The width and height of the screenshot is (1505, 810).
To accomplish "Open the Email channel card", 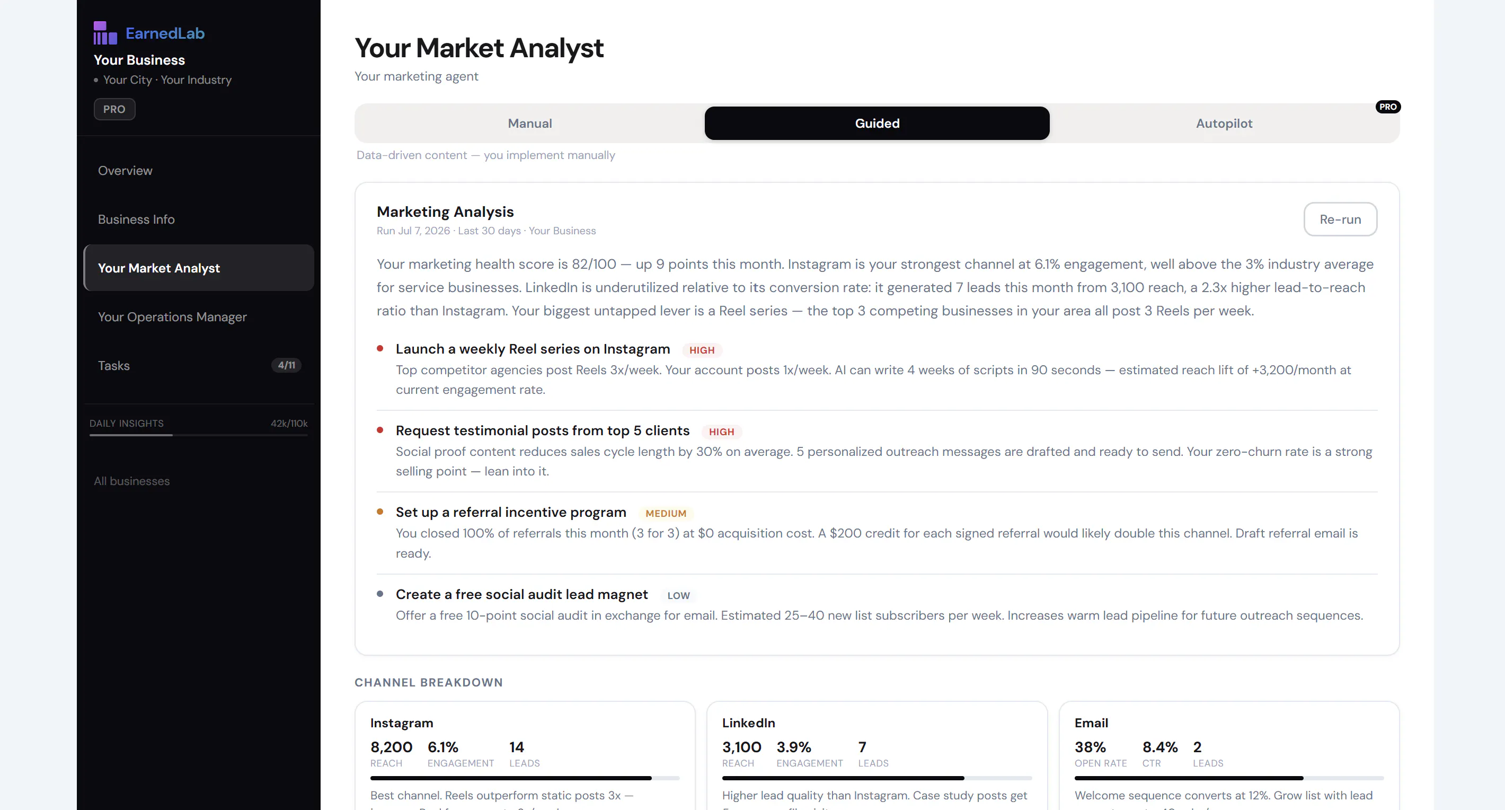I will tap(1229, 755).
